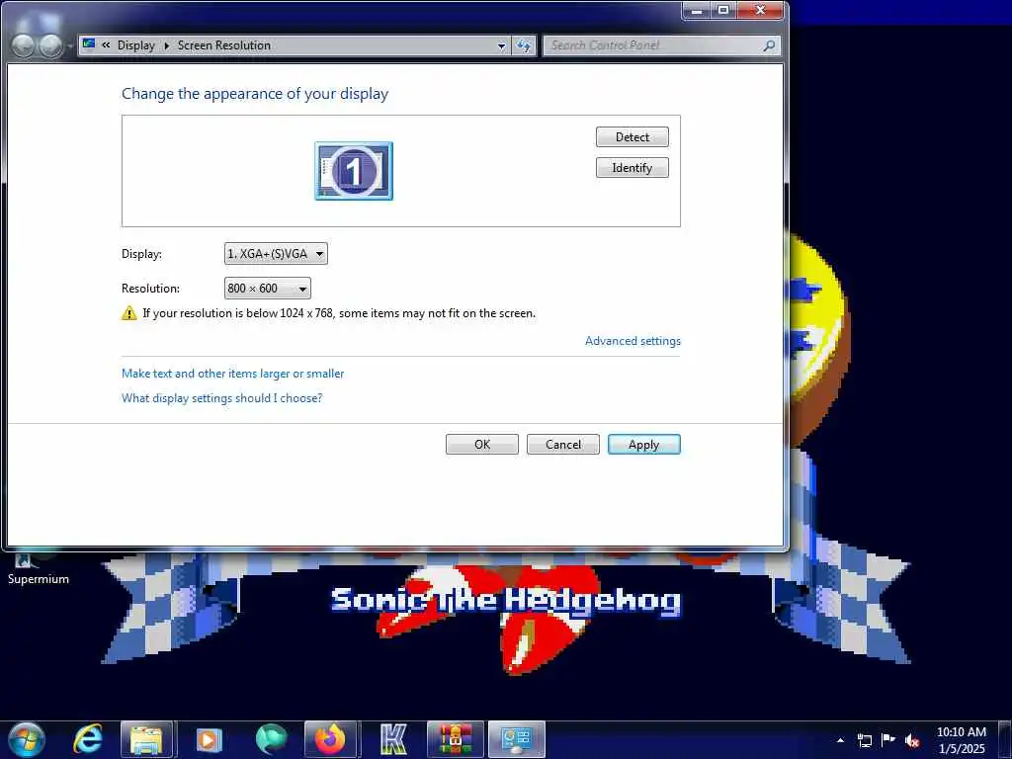Click the yellow resolution warning icon
1012x759 pixels.
tap(129, 313)
